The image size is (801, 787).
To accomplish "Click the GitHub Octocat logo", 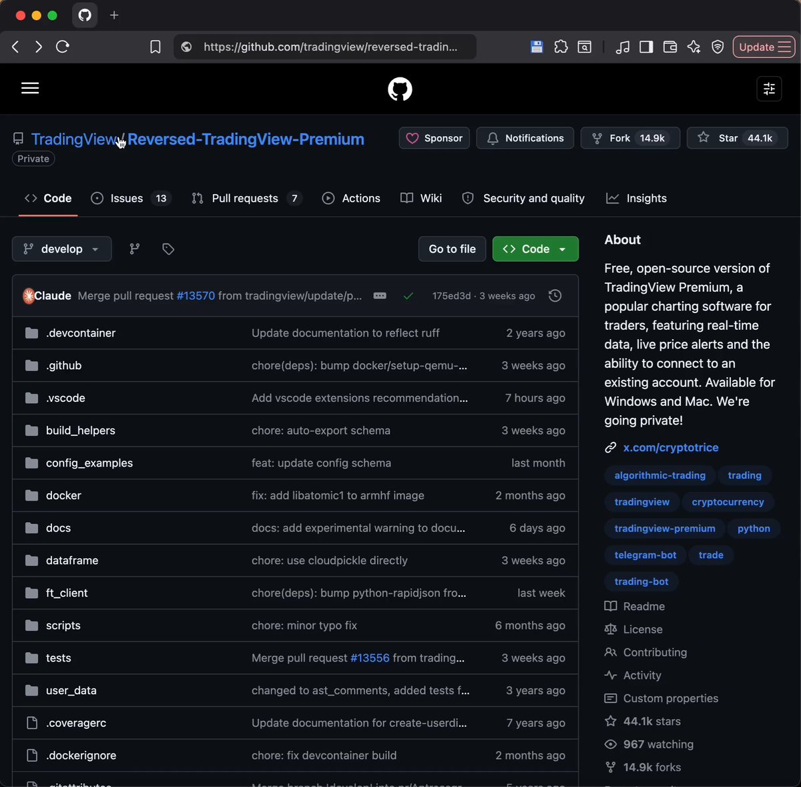I will pos(400,89).
